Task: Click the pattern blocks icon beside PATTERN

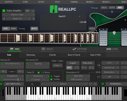Action: click(74, 49)
